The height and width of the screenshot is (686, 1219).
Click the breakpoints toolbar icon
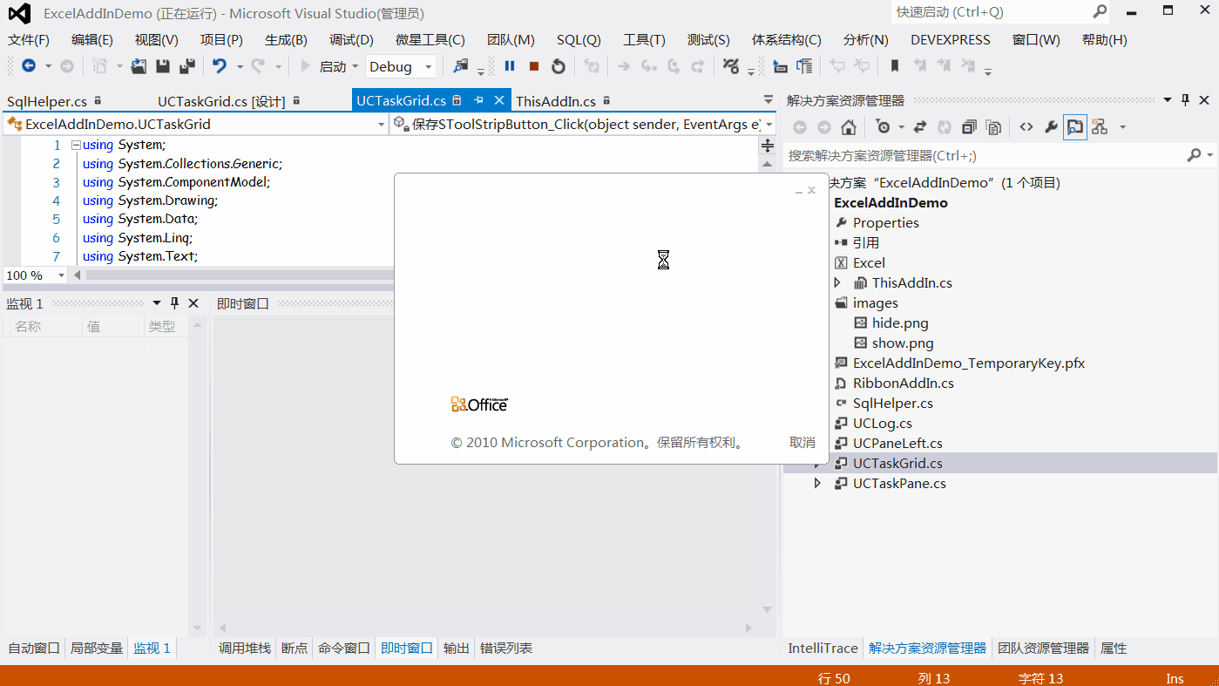click(731, 66)
